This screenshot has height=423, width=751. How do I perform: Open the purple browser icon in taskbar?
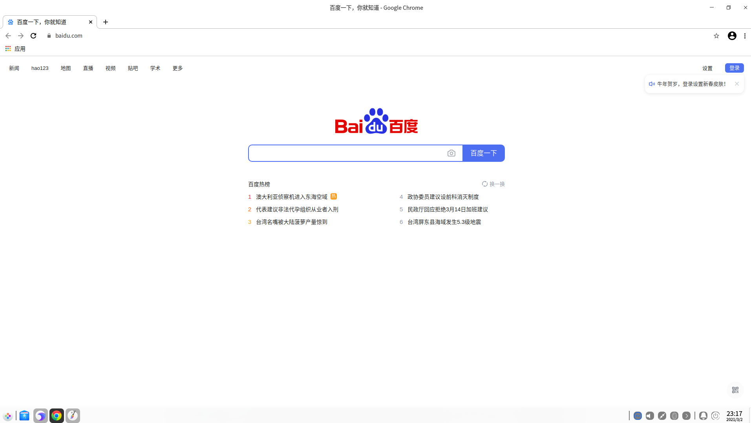pos(40,416)
